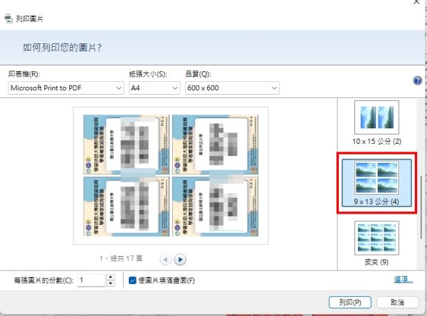Open the 印表機 printer dropdown
This screenshot has height=316, width=427.
pyautogui.click(x=65, y=88)
